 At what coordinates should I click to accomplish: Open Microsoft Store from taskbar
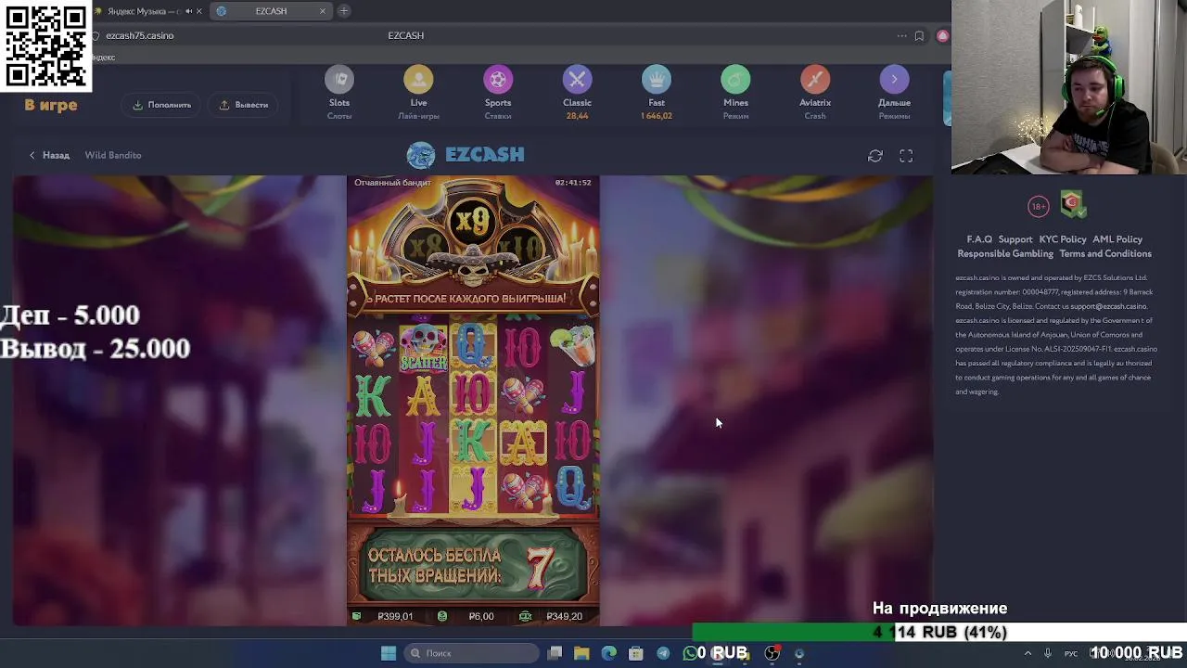click(636, 653)
